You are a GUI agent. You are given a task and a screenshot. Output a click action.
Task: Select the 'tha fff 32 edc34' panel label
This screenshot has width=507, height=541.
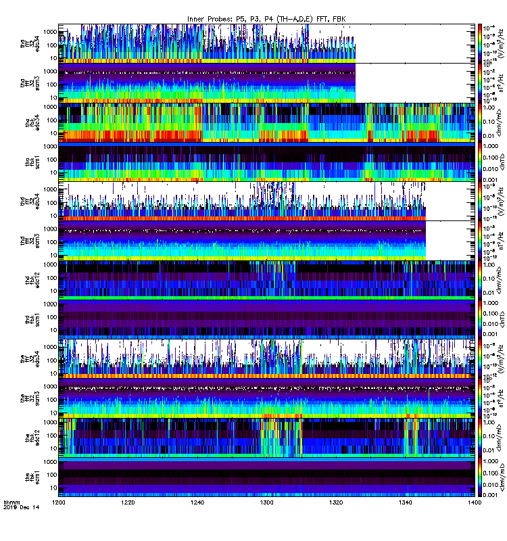tap(30, 43)
